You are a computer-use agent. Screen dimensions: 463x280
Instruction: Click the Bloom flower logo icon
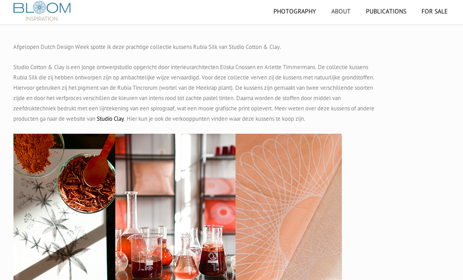tap(39, 7)
